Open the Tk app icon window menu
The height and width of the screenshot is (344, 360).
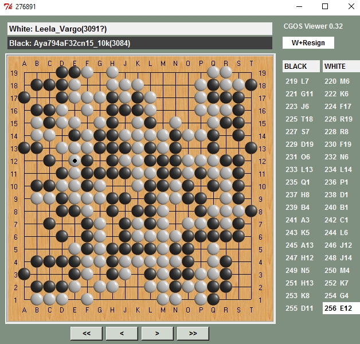8,7
